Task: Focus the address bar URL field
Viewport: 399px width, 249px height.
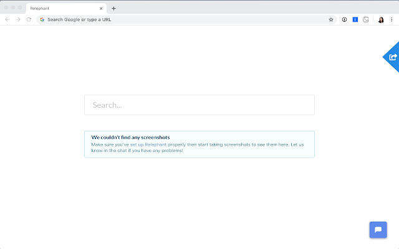Action: coord(186,19)
